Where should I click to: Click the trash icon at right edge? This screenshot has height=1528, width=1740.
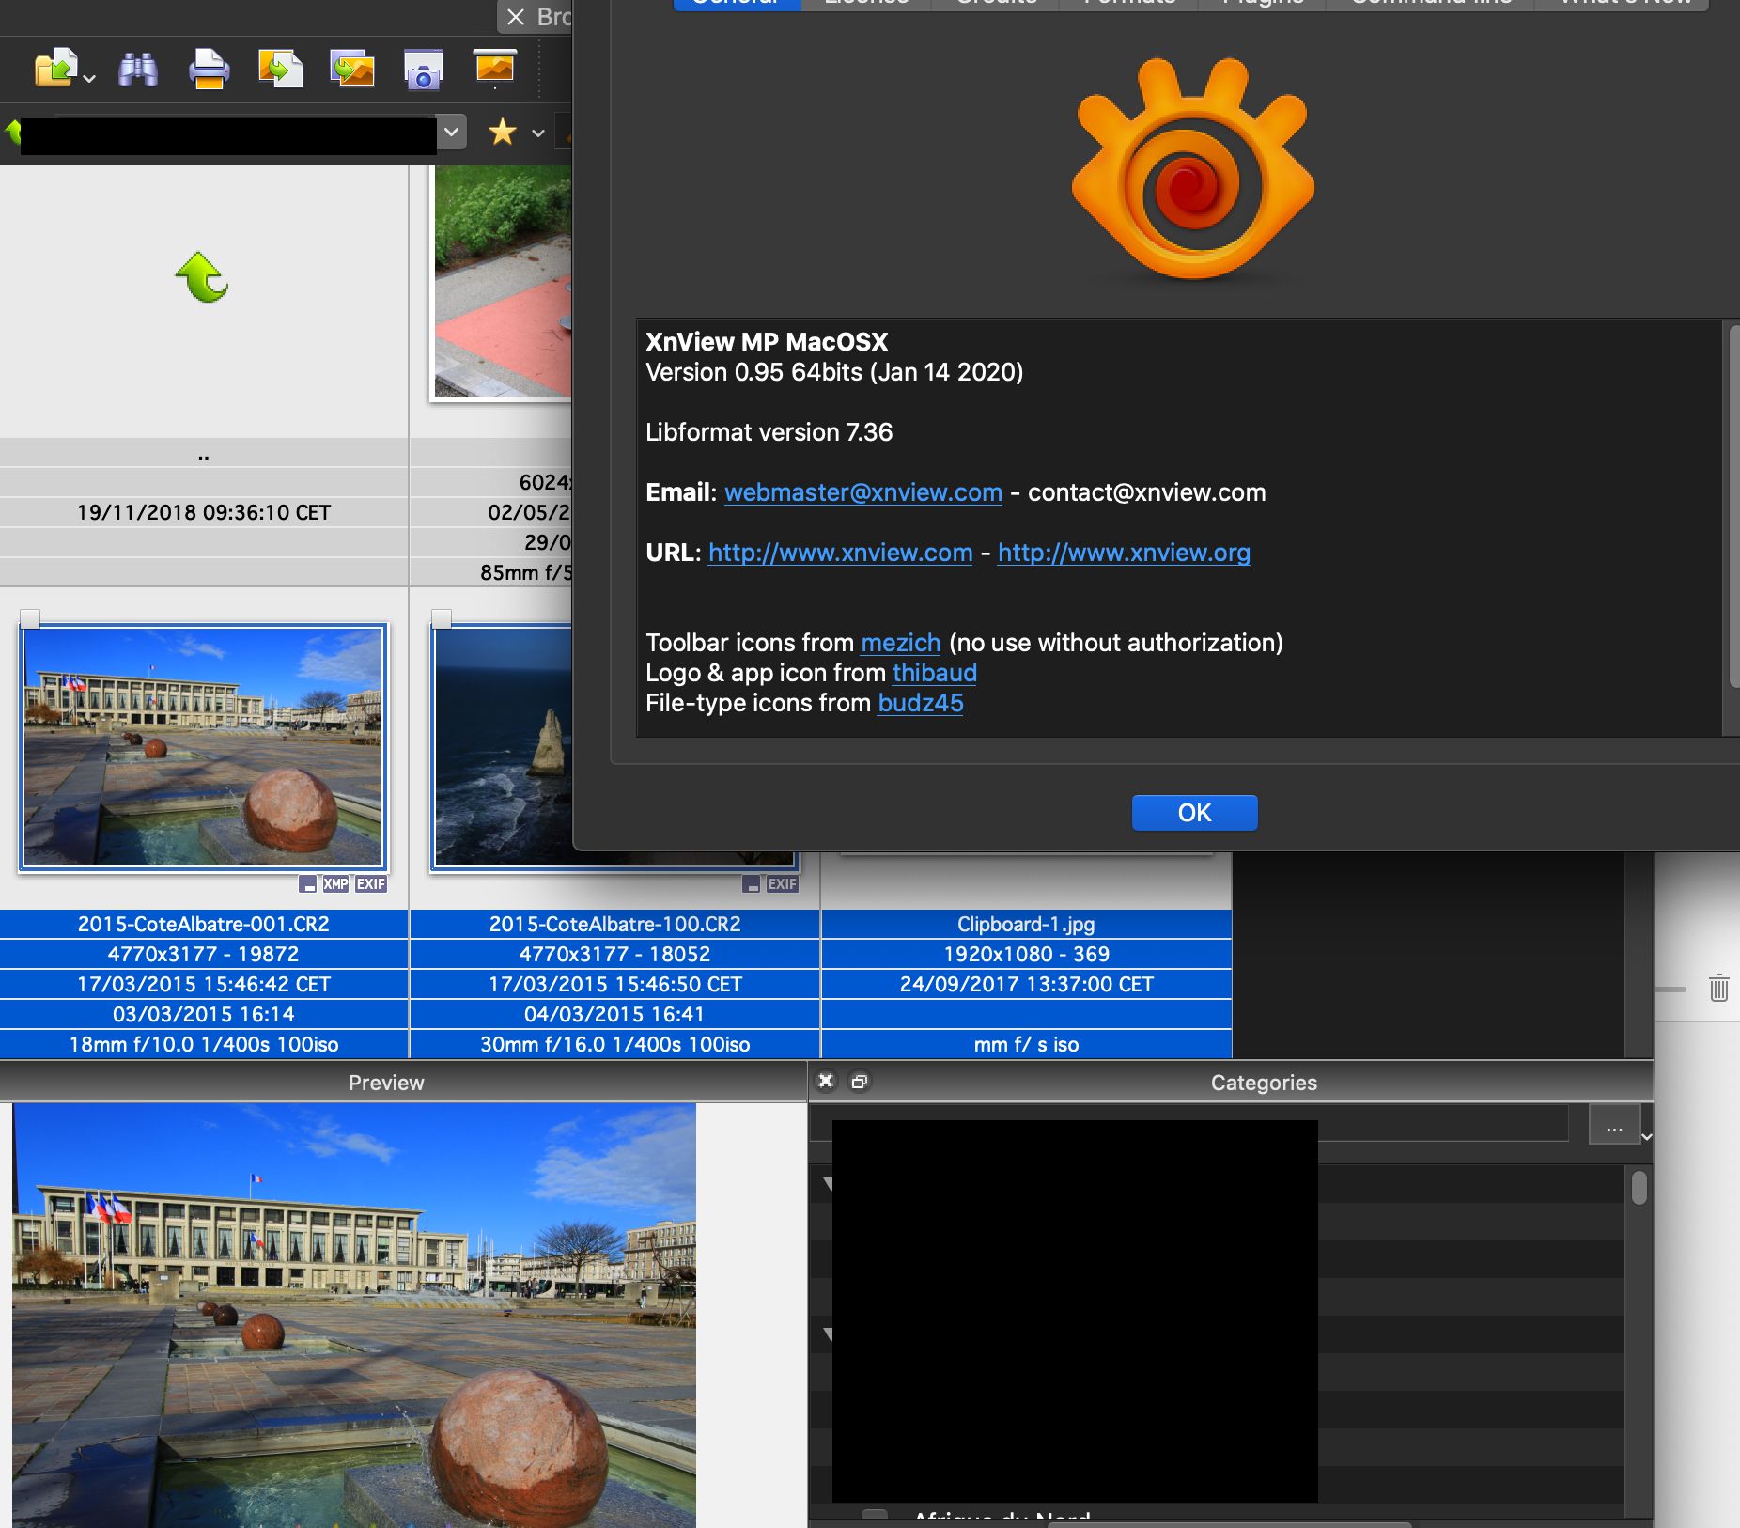[x=1718, y=988]
